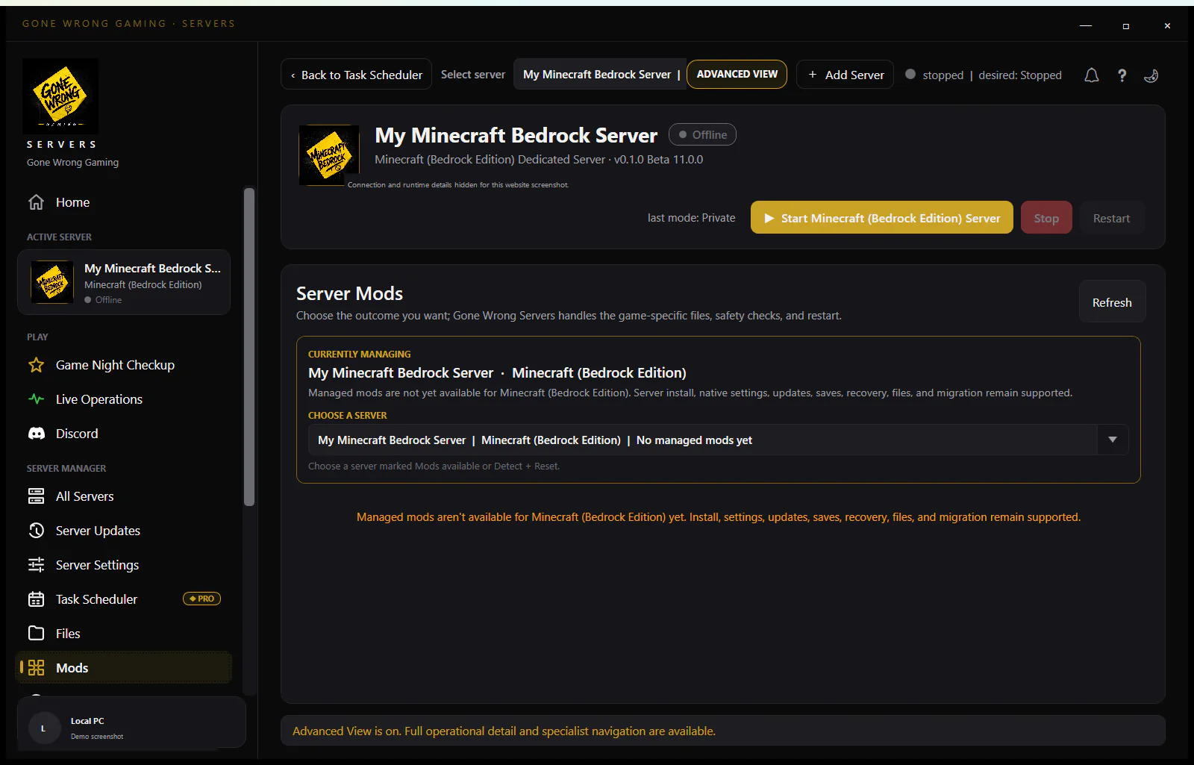Click the 'v0.1.0 Beta 11.0.0' version text
The image size is (1194, 765).
pos(658,160)
